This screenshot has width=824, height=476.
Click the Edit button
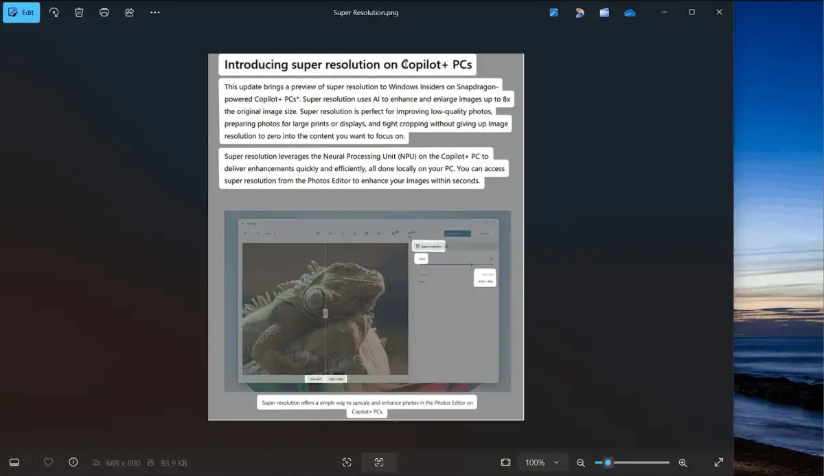(x=21, y=12)
